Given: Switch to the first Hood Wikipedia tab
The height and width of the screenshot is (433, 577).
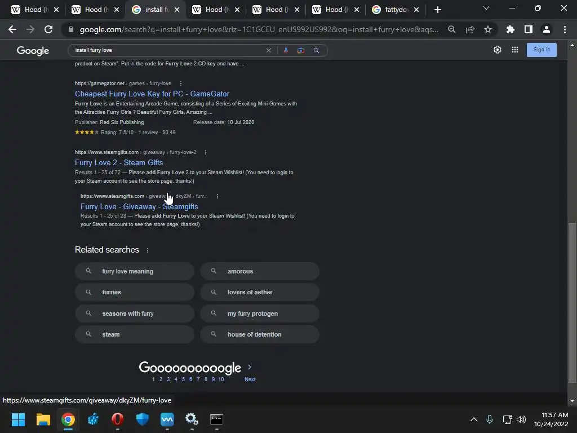Looking at the screenshot, I should point(35,10).
